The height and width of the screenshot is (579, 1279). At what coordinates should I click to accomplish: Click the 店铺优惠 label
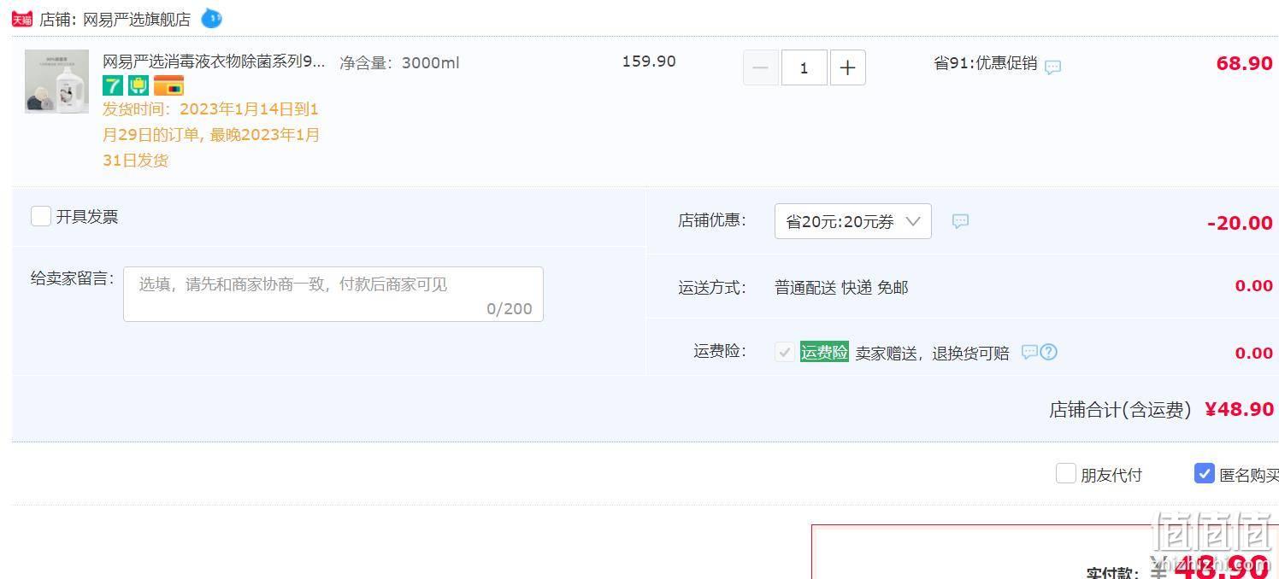coord(712,220)
